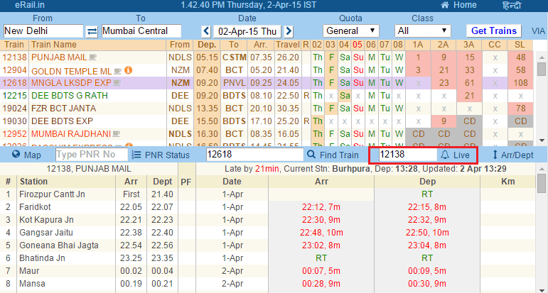Image resolution: width=548 pixels, height=293 pixels.
Task: Click 2A availability 21 for GOLDN TEMPLE ML
Action: pos(444,70)
